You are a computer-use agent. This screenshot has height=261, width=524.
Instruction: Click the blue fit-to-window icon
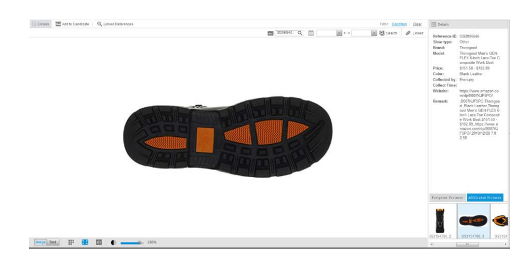tap(85, 242)
